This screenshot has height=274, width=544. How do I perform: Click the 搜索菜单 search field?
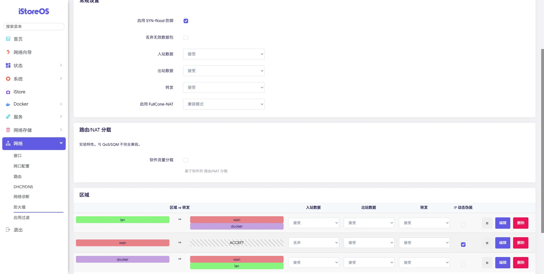[34, 27]
